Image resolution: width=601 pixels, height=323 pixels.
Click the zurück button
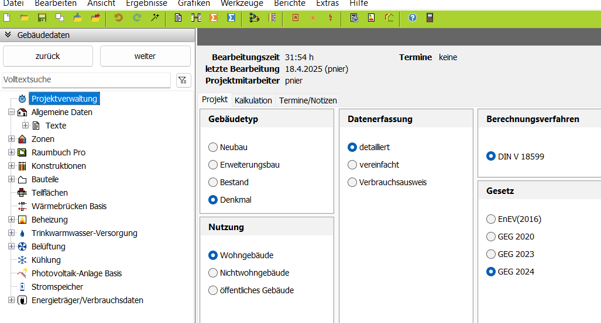pos(48,56)
